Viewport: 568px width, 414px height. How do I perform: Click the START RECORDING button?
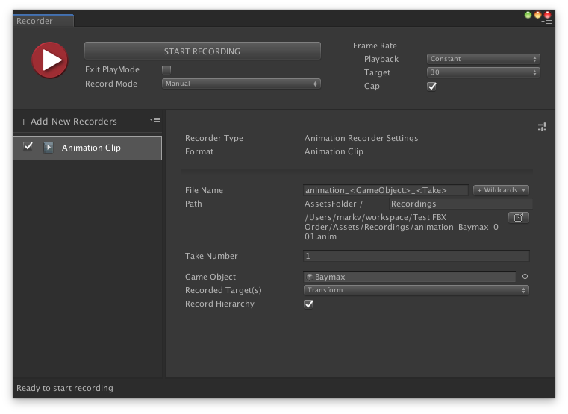[x=202, y=51]
